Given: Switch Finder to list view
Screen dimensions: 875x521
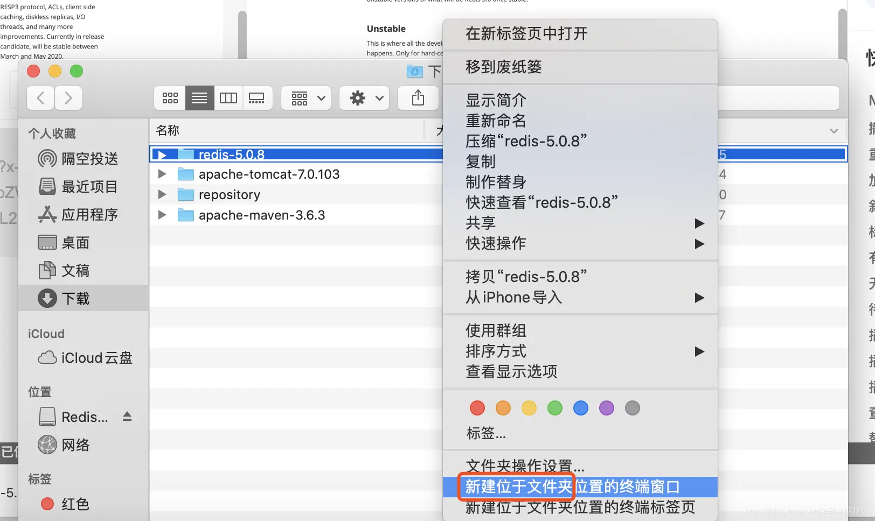Looking at the screenshot, I should 199,98.
